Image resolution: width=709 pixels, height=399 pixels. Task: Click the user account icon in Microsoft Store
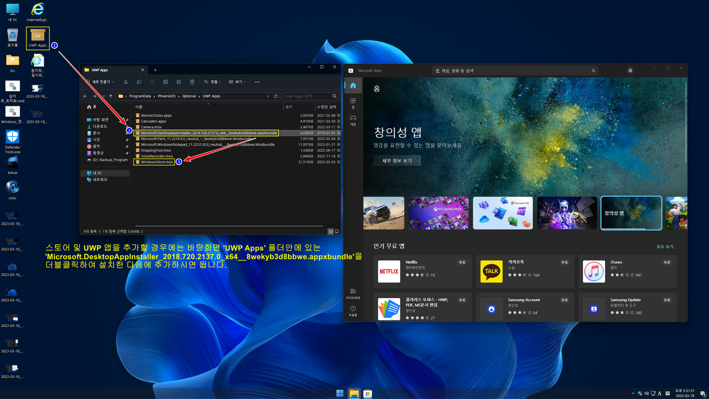pos(630,71)
